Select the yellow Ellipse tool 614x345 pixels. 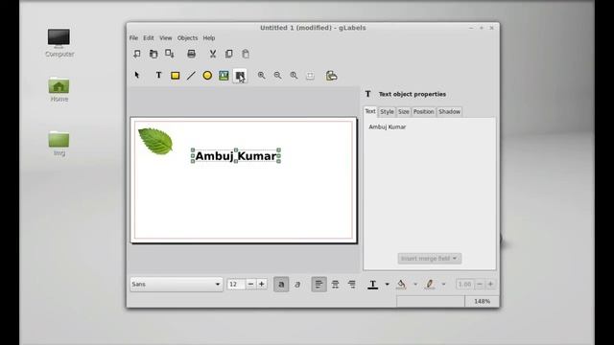click(207, 76)
